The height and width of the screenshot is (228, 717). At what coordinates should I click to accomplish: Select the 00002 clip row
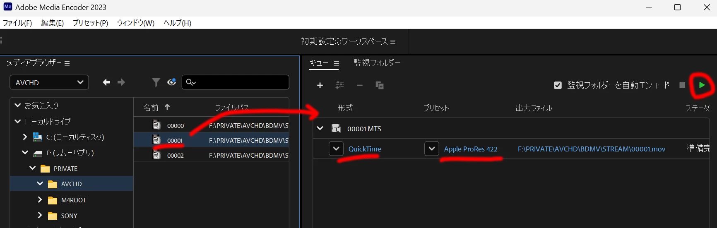point(211,155)
